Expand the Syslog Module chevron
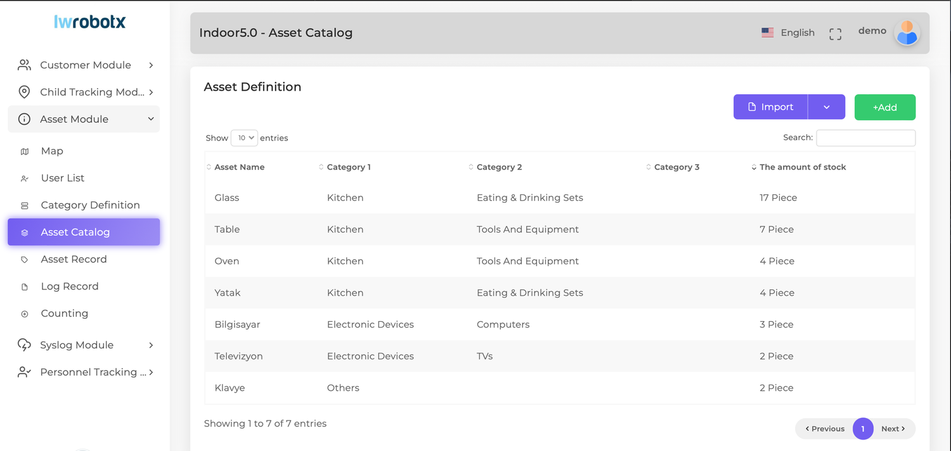Image resolution: width=951 pixels, height=451 pixels. tap(151, 345)
